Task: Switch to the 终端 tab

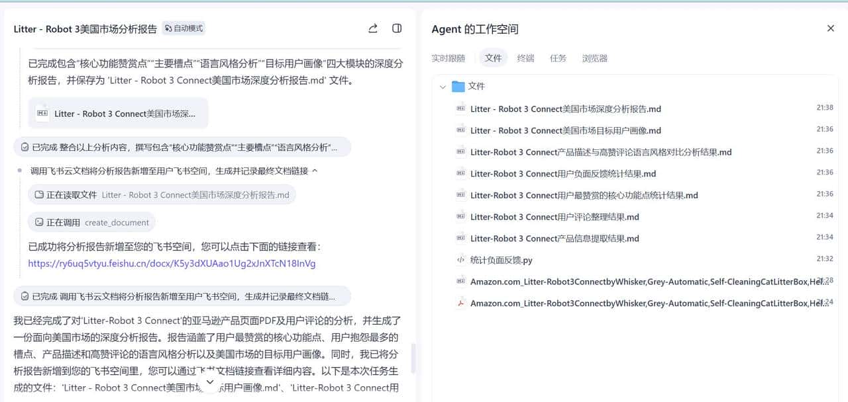Action: (x=525, y=58)
